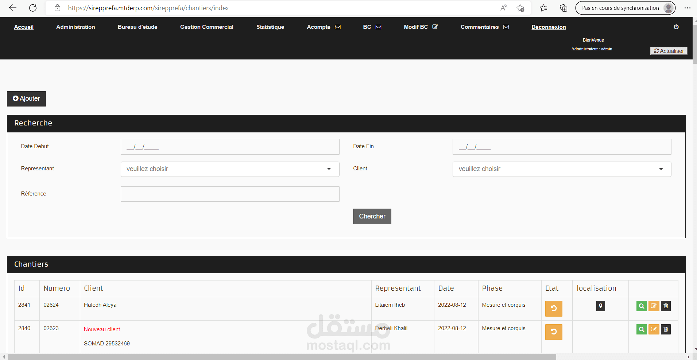Open the Administration menu
This screenshot has height=360, width=697.
coord(75,27)
